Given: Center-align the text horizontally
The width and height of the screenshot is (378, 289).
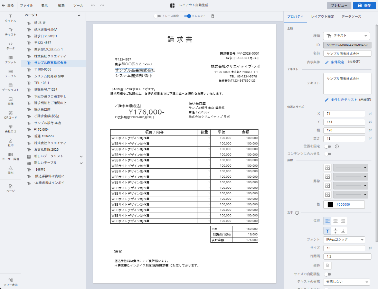Looking at the screenshot, I should click(335, 221).
